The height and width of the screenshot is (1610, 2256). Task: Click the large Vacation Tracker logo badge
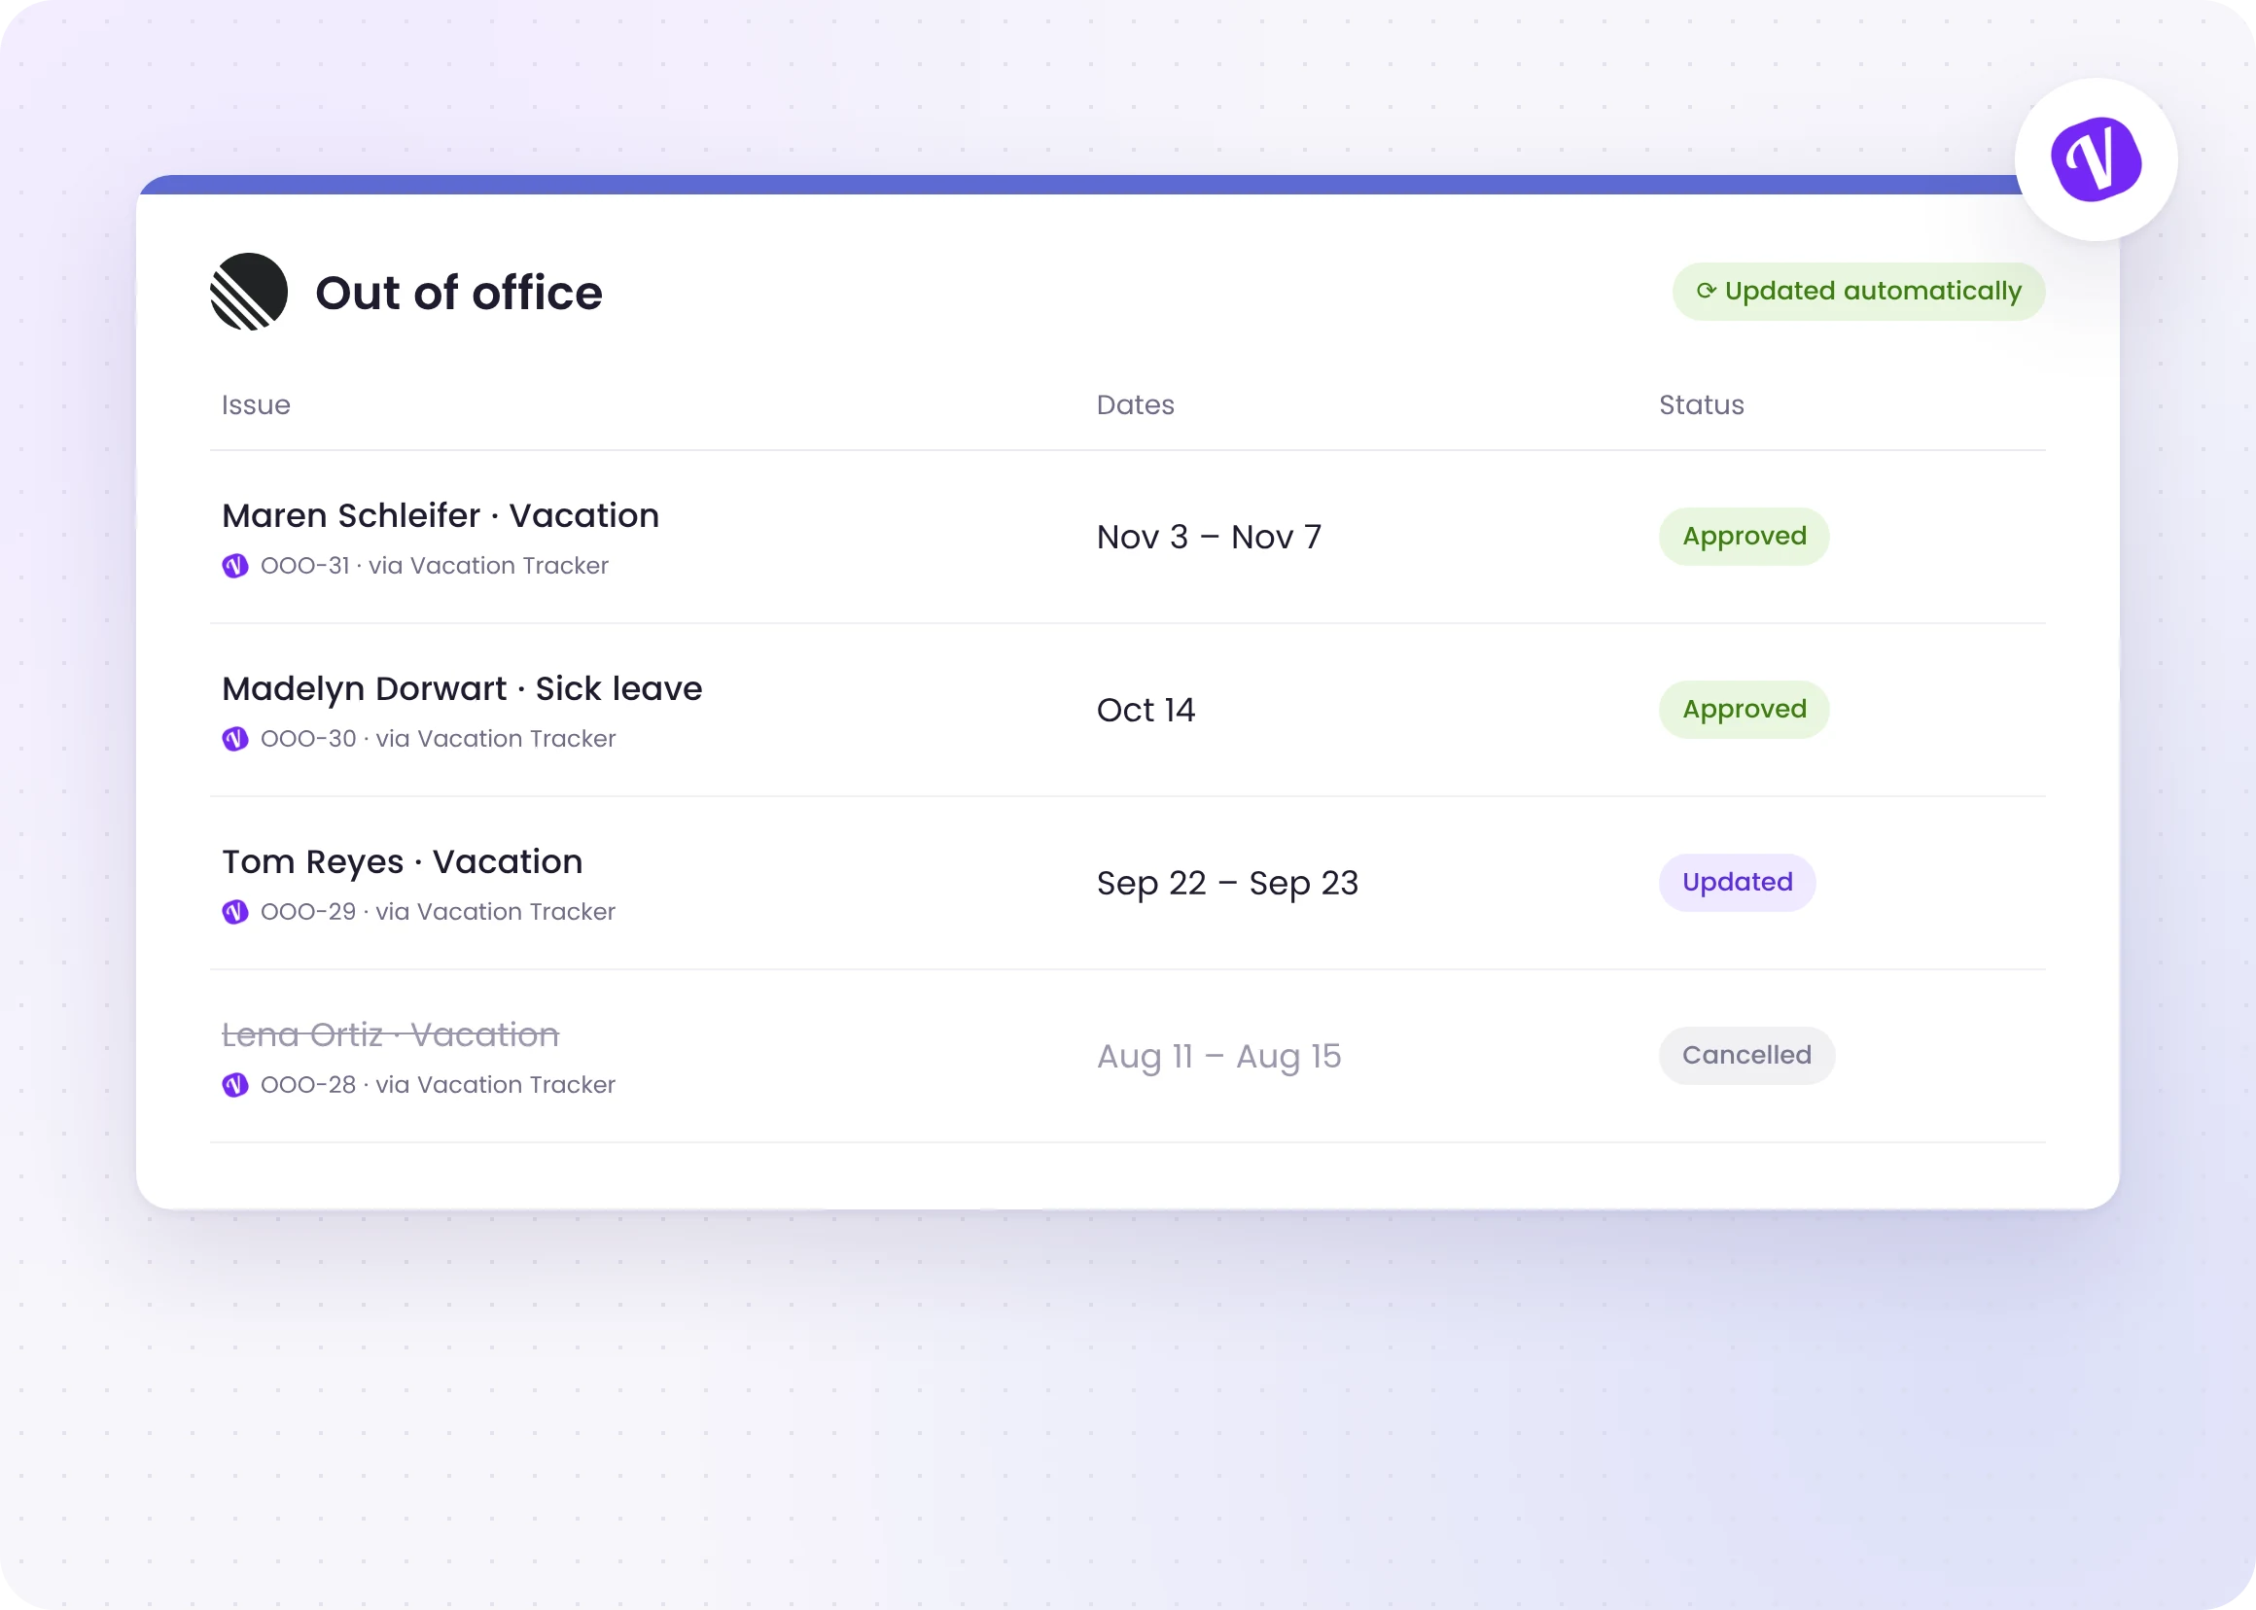pyautogui.click(x=2096, y=159)
